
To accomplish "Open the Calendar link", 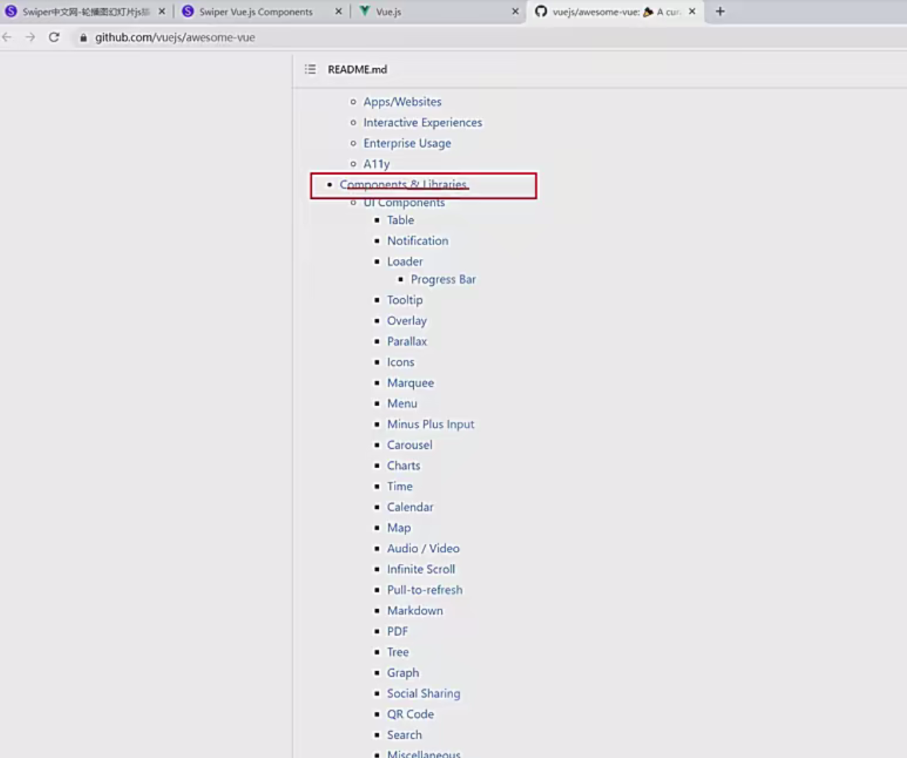I will (410, 506).
